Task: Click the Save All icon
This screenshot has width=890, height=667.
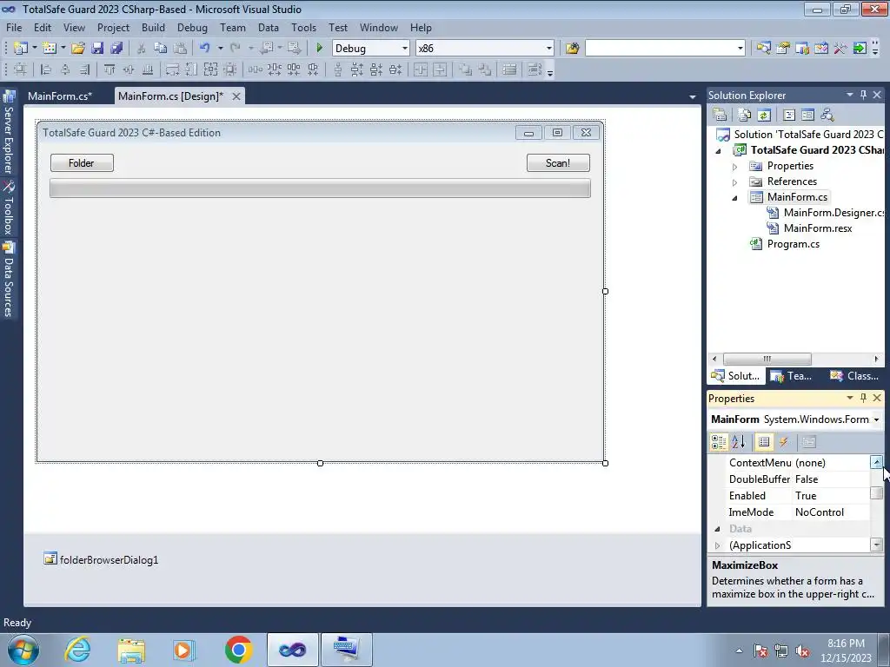Action: [116, 49]
